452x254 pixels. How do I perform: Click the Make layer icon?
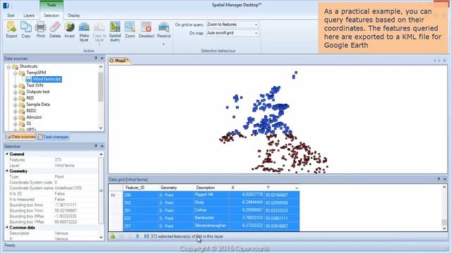(x=84, y=28)
